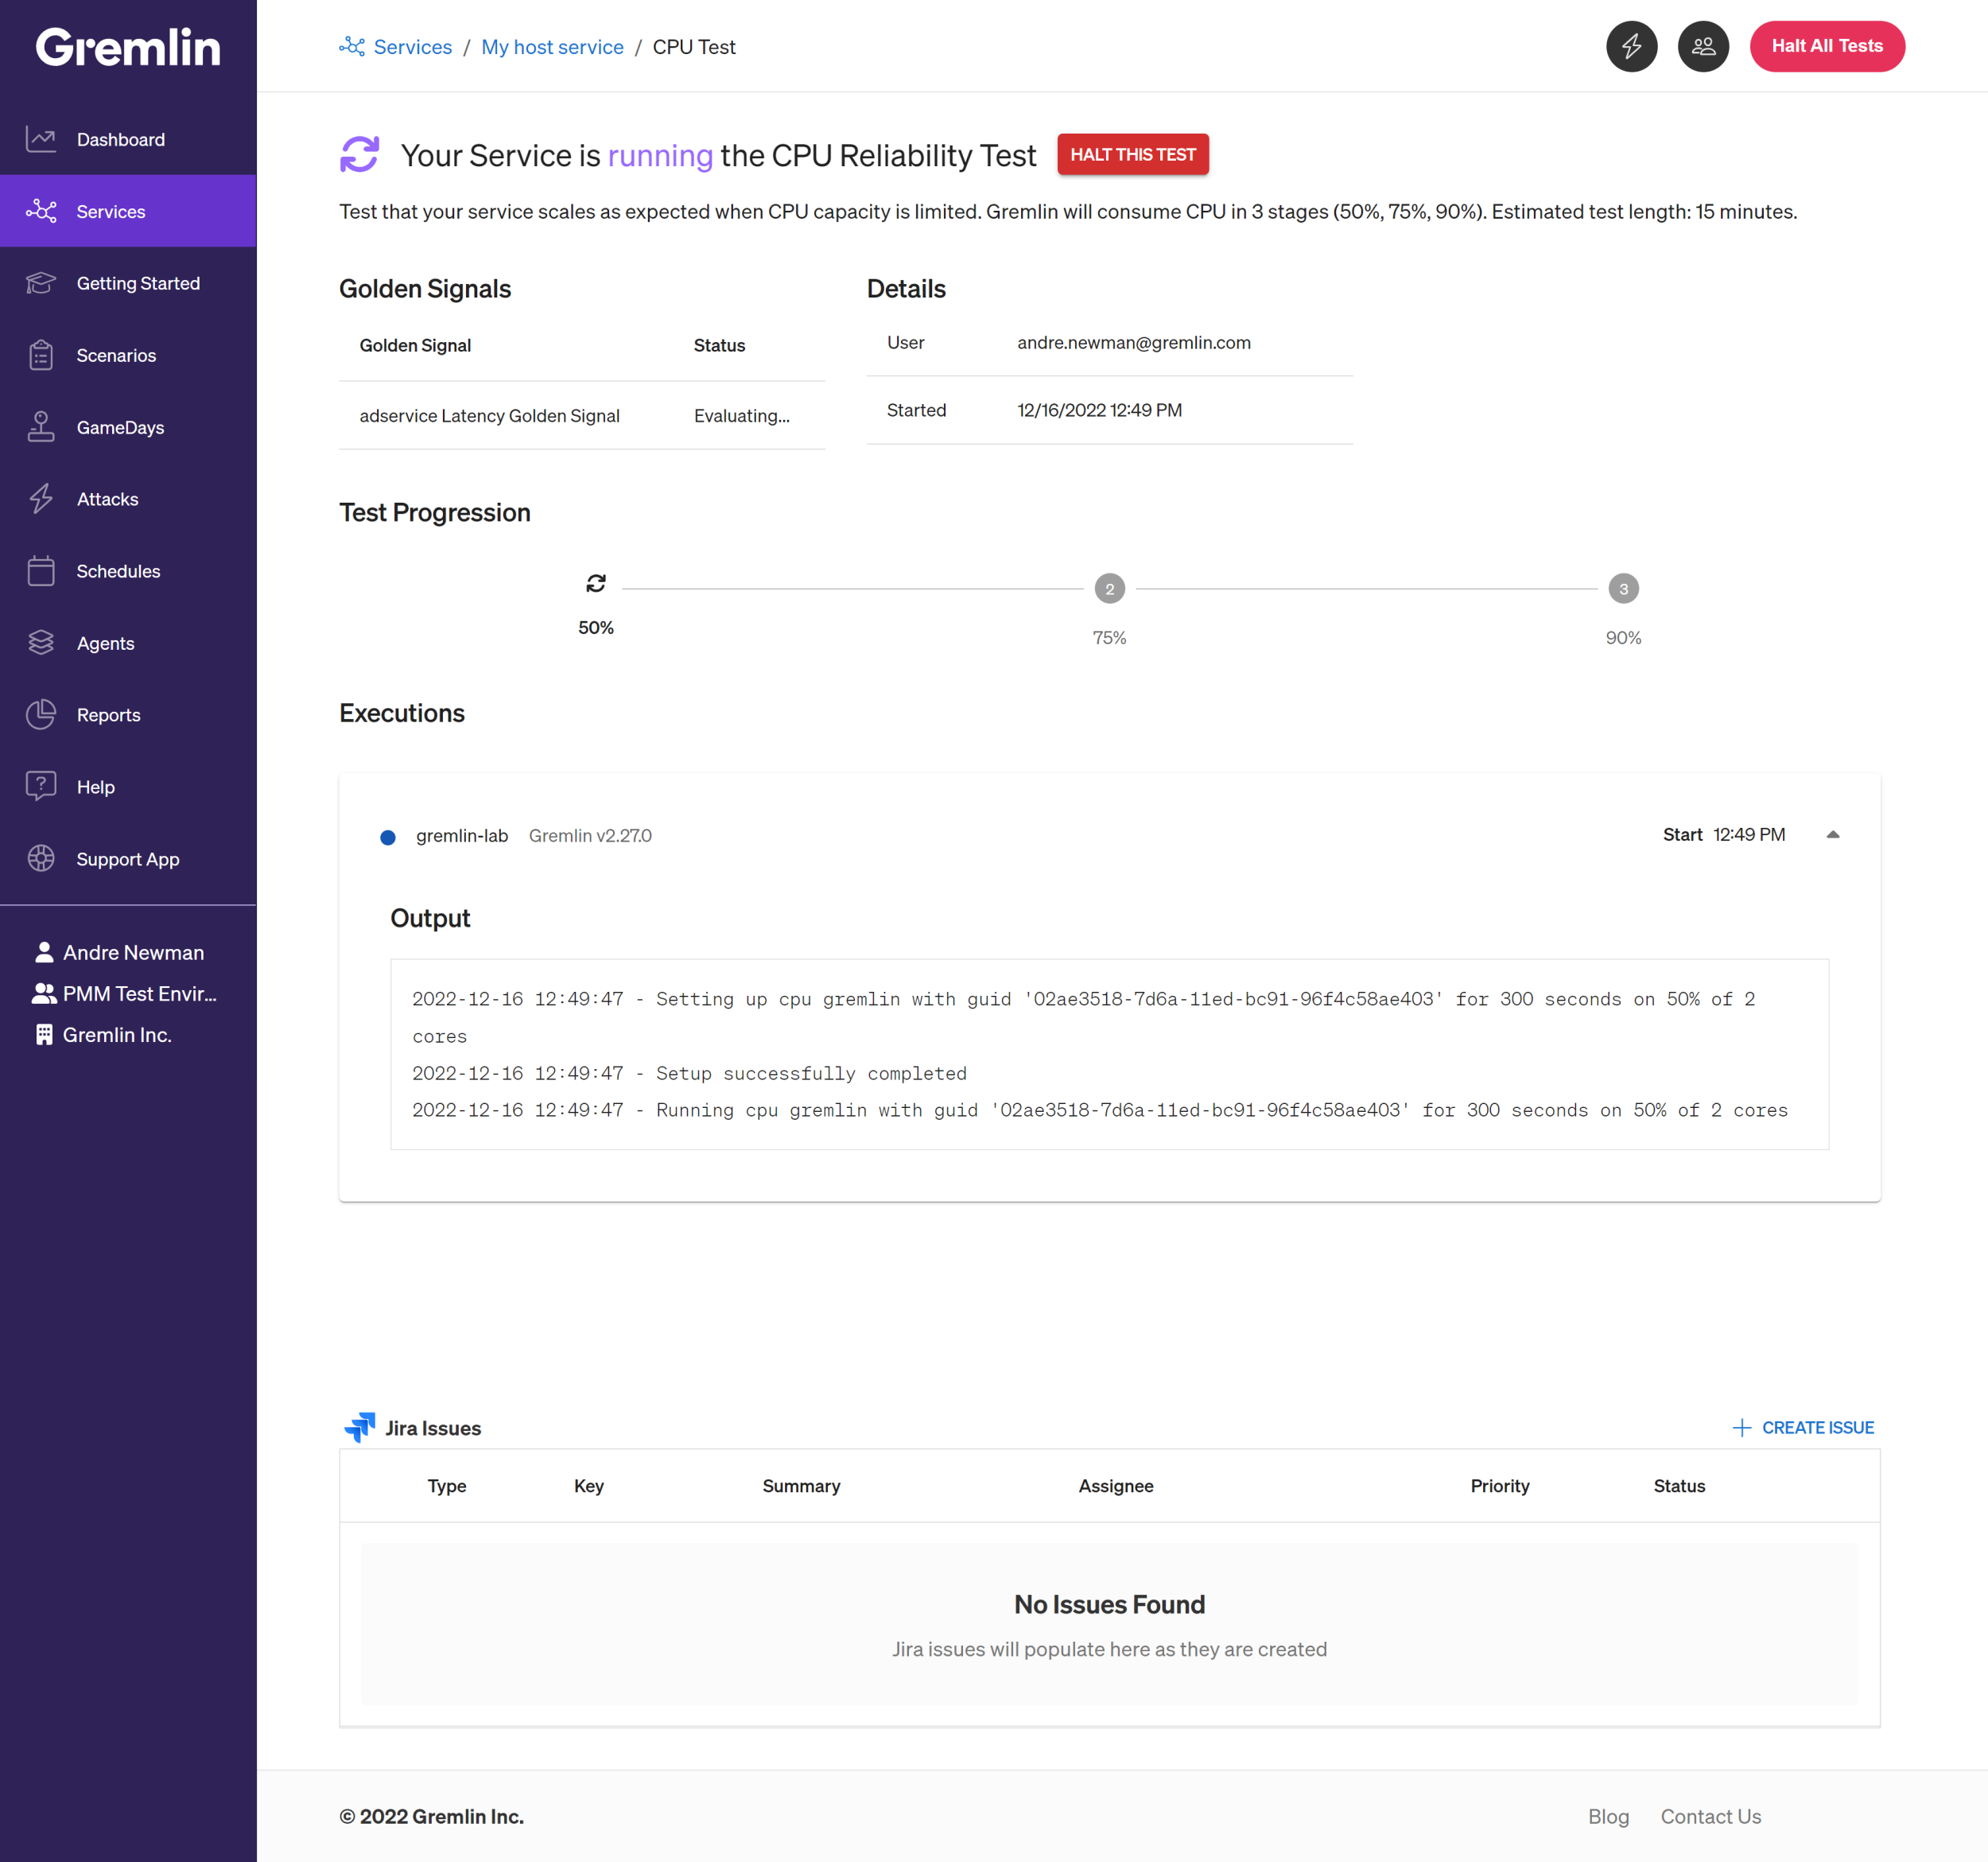The width and height of the screenshot is (1988, 1862).
Task: Select stage 3 marker at 90%
Action: tap(1623, 589)
